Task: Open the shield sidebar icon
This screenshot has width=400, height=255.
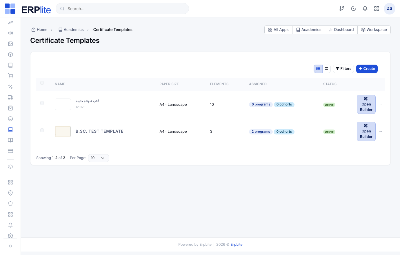Action: pyautogui.click(x=10, y=204)
